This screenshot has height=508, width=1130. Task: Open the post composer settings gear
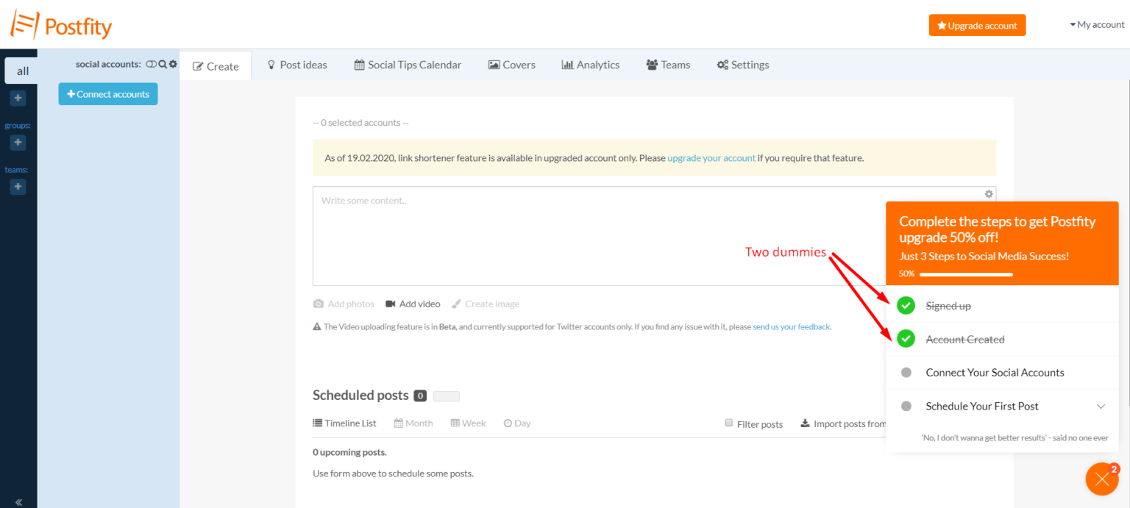coord(989,193)
